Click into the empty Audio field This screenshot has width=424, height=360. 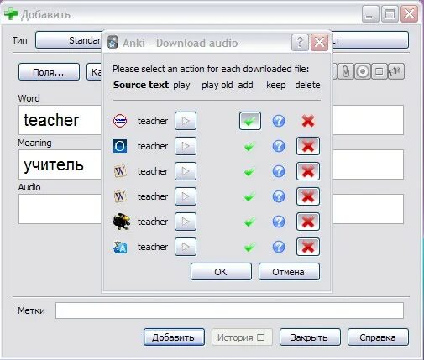click(60, 209)
